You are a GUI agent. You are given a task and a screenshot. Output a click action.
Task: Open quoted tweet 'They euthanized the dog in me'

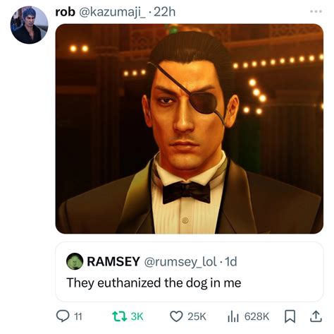tap(190, 272)
